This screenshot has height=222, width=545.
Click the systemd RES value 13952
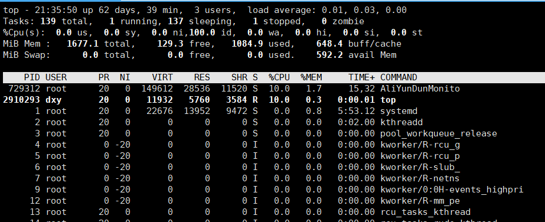(x=197, y=111)
